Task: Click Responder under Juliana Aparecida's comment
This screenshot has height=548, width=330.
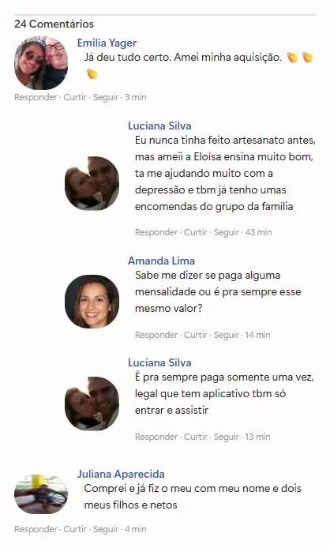Action: click(x=36, y=529)
